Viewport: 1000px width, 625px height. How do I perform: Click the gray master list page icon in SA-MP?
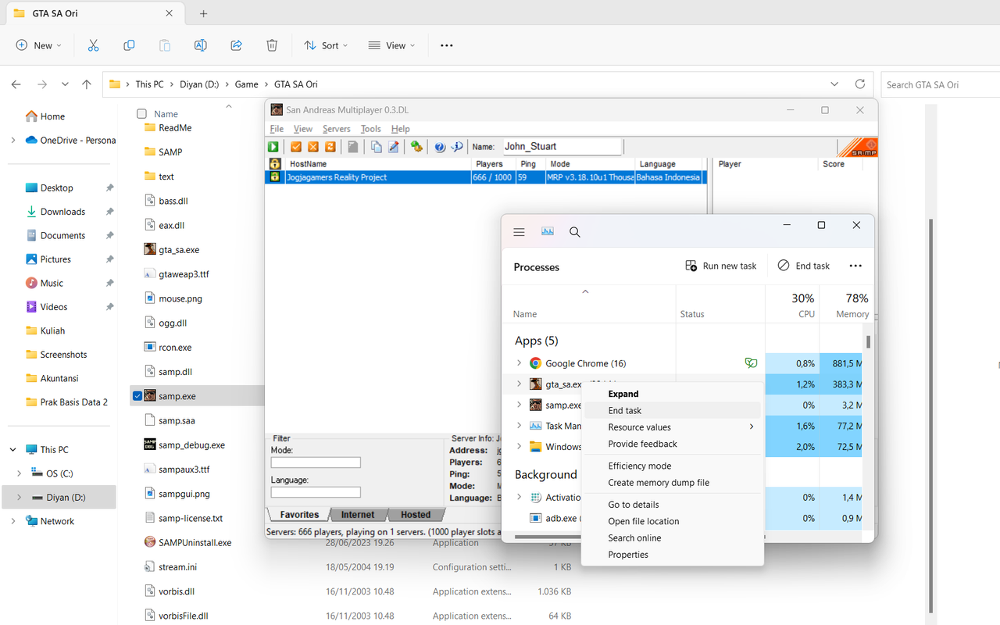tap(353, 147)
